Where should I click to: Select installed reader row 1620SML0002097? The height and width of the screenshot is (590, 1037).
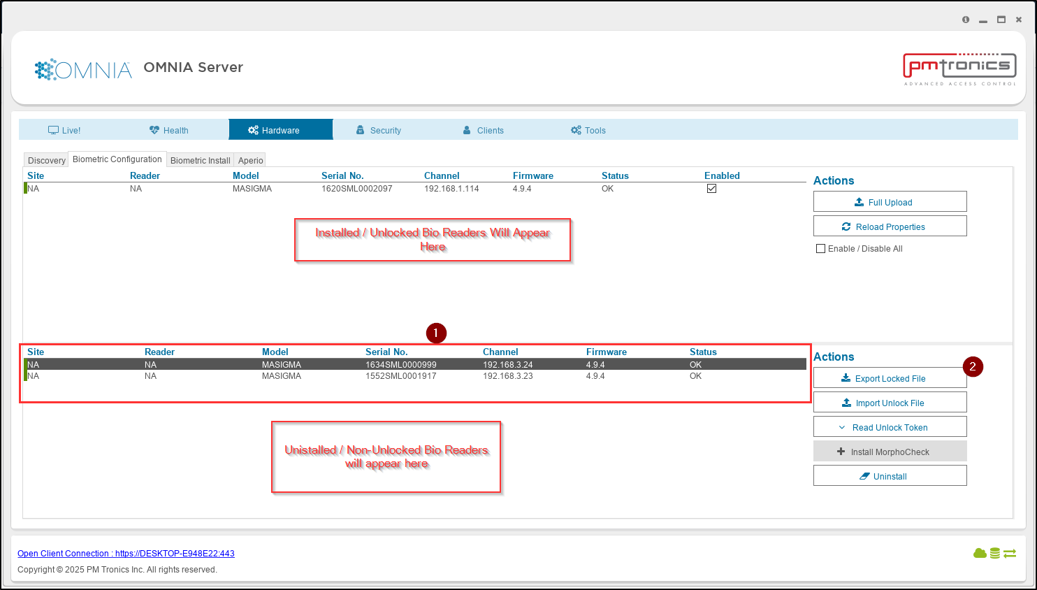pos(415,189)
